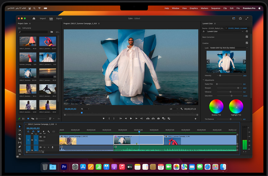Add a marker in the Program monitor

click(104, 118)
